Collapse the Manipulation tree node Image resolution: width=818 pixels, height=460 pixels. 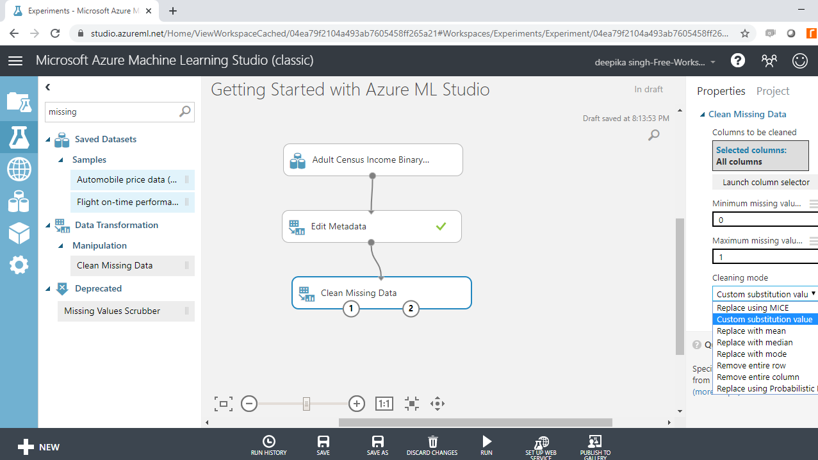[x=61, y=245]
